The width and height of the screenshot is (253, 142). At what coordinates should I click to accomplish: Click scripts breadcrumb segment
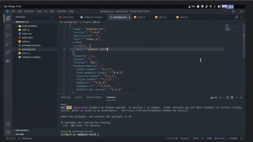(85, 22)
